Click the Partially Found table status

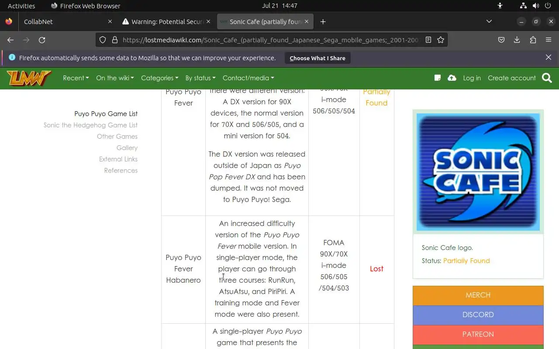point(376,97)
